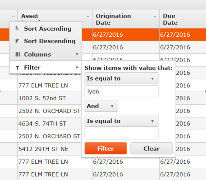
Task: Choose Sort Descending from the menu
Action: (49, 41)
